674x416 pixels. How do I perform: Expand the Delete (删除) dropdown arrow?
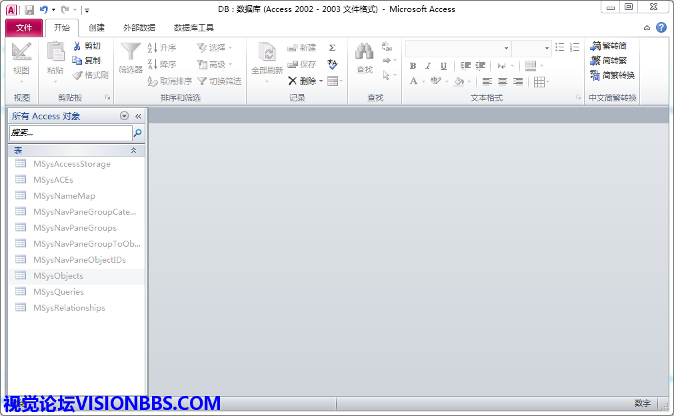pyautogui.click(x=321, y=81)
